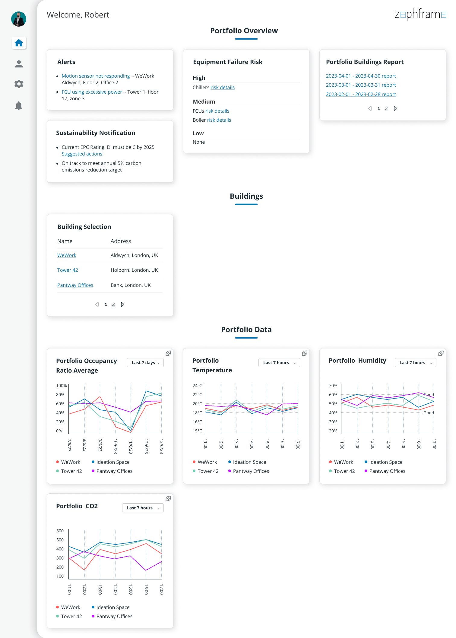
Task: Open the CO2 Last 7 hours dropdown
Action: [143, 508]
